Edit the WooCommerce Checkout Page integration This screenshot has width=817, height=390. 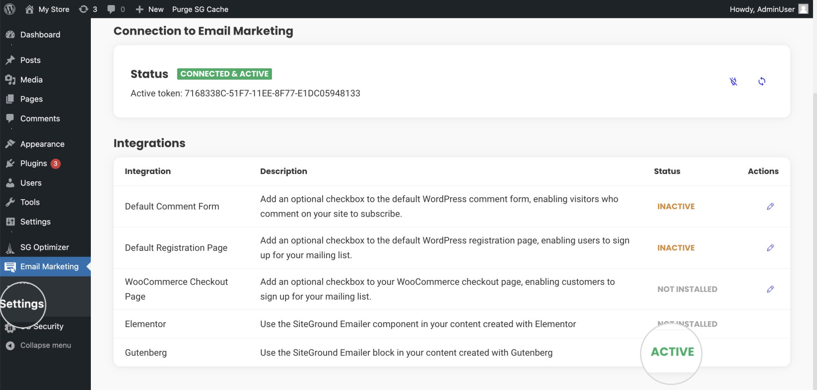pyautogui.click(x=770, y=289)
